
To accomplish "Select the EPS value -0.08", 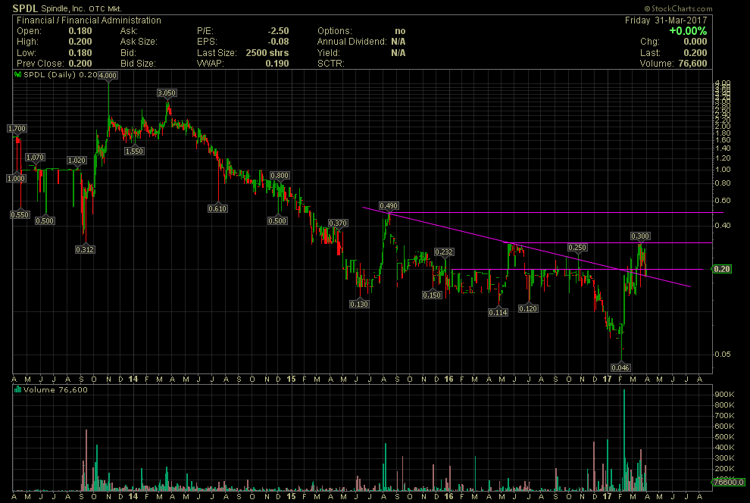I will (x=278, y=42).
